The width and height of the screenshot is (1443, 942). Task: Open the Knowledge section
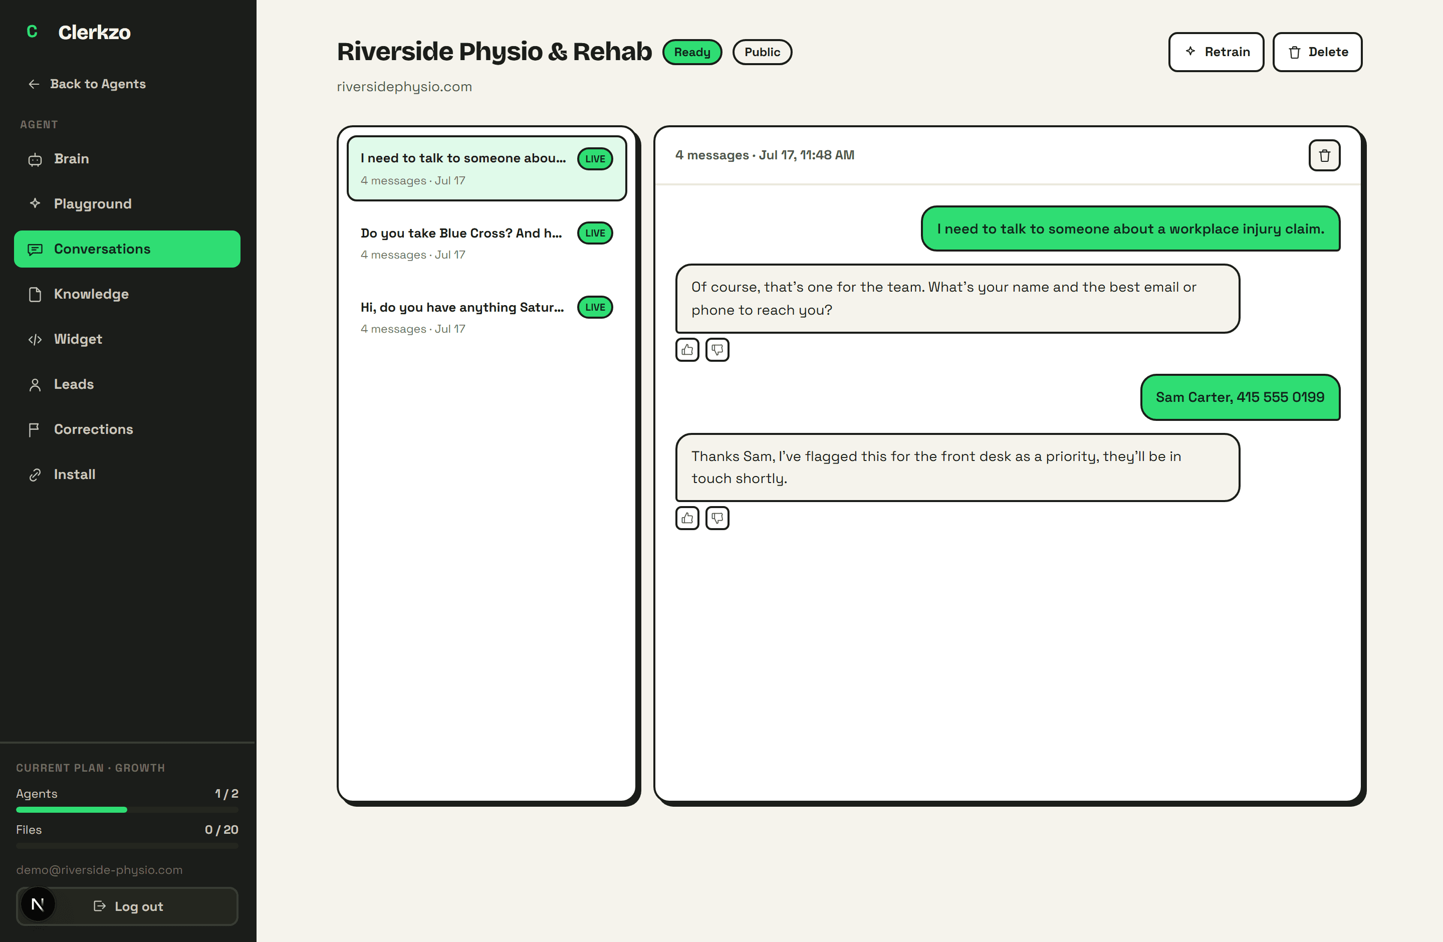point(127,294)
